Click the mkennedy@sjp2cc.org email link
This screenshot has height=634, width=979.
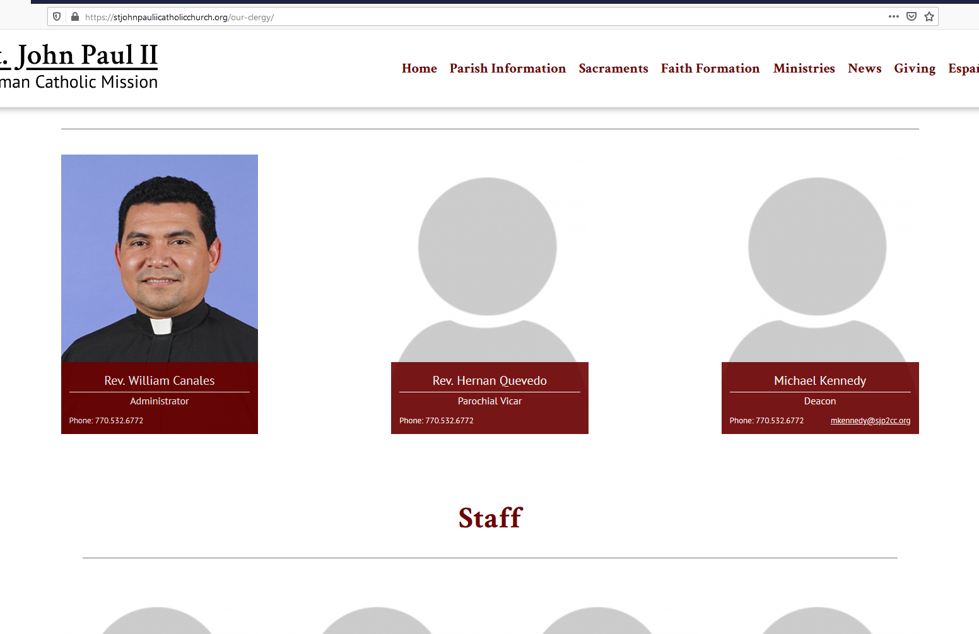click(870, 421)
